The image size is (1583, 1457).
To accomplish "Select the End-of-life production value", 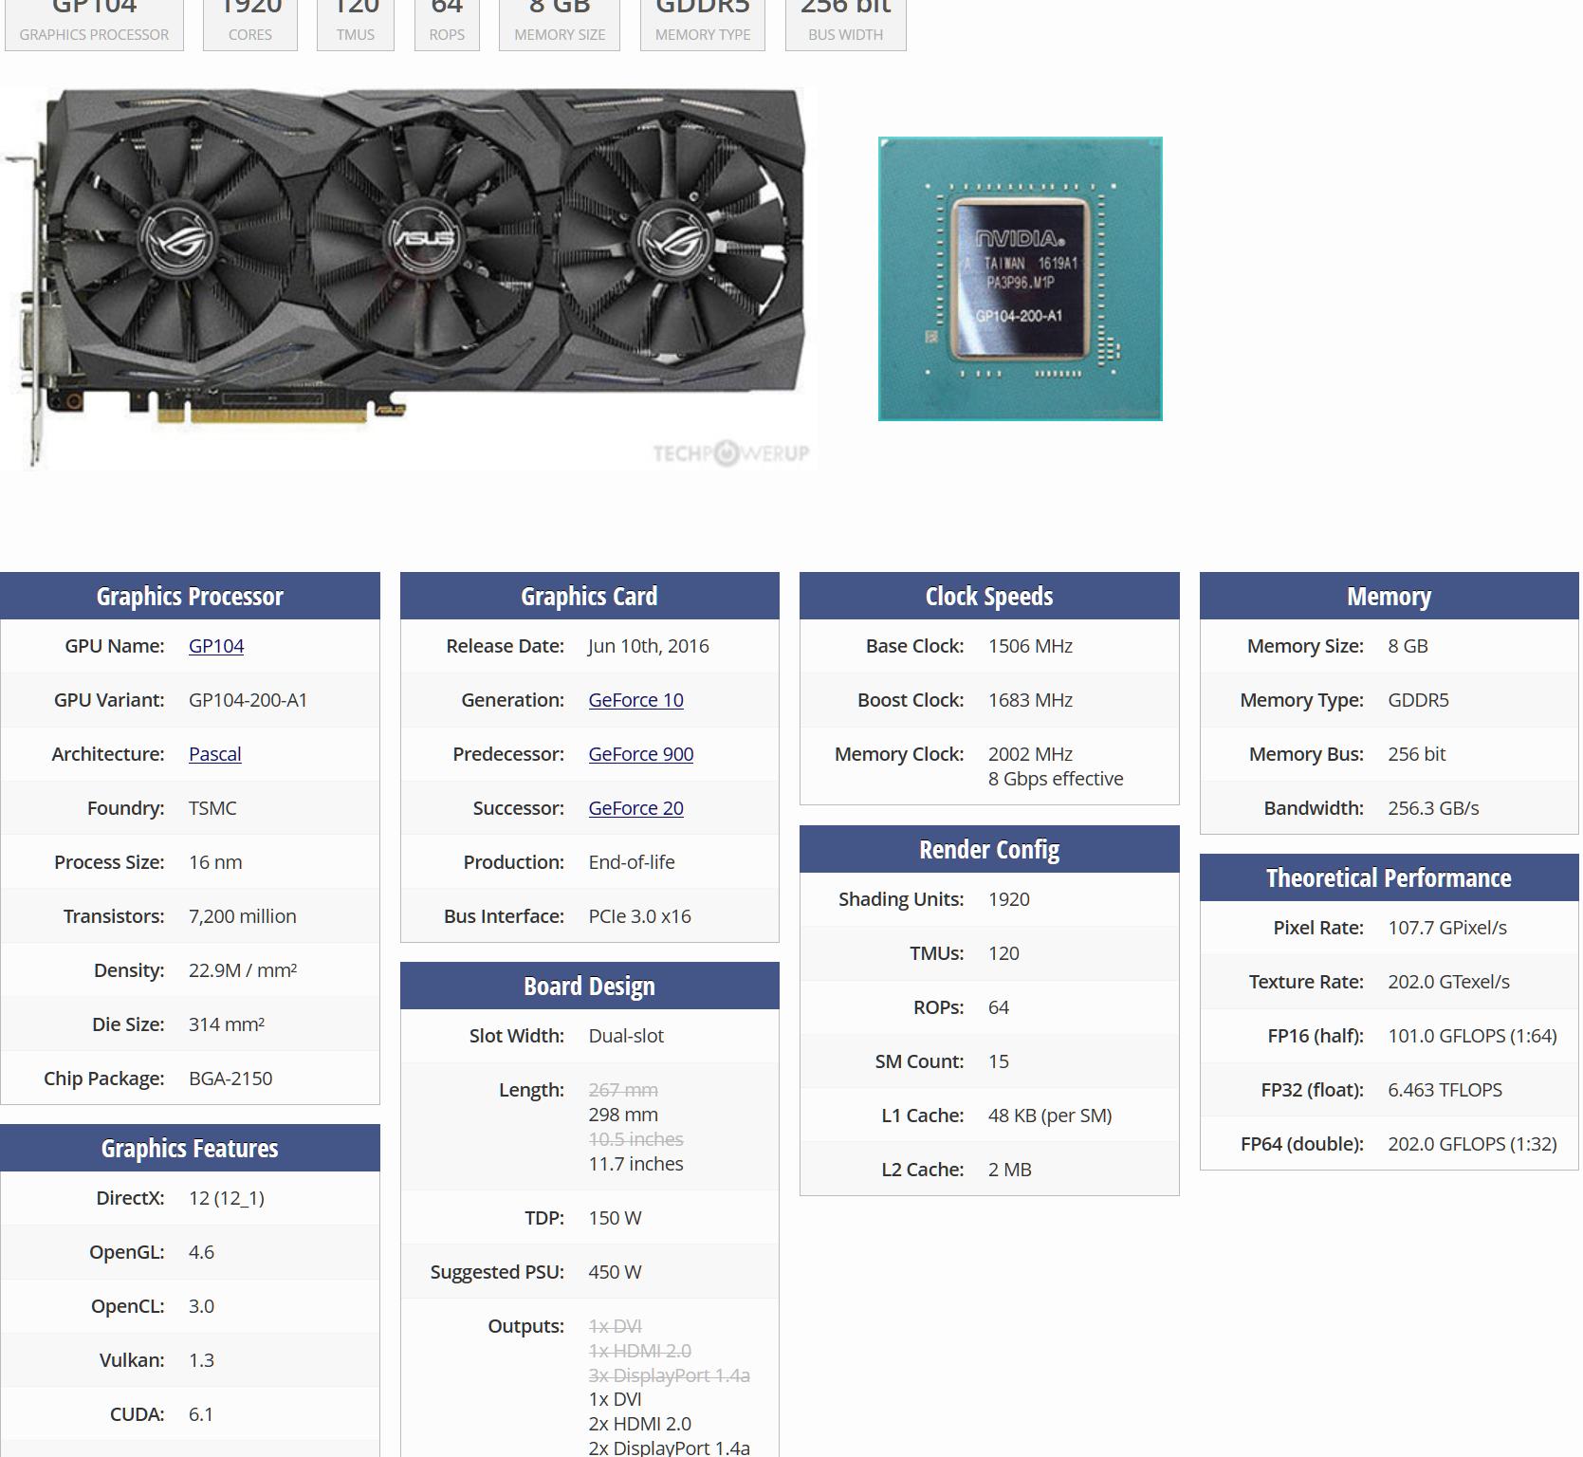I will pos(632,862).
